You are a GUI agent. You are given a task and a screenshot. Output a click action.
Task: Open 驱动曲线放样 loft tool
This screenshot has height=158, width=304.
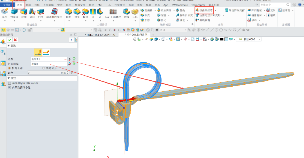54,13
